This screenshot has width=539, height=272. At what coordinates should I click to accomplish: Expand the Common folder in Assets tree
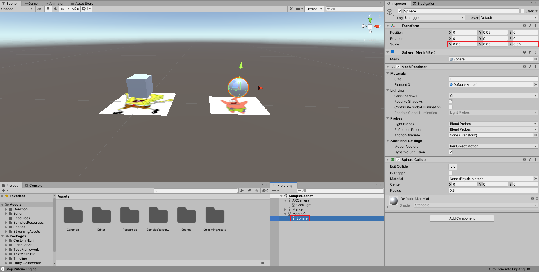click(6, 209)
